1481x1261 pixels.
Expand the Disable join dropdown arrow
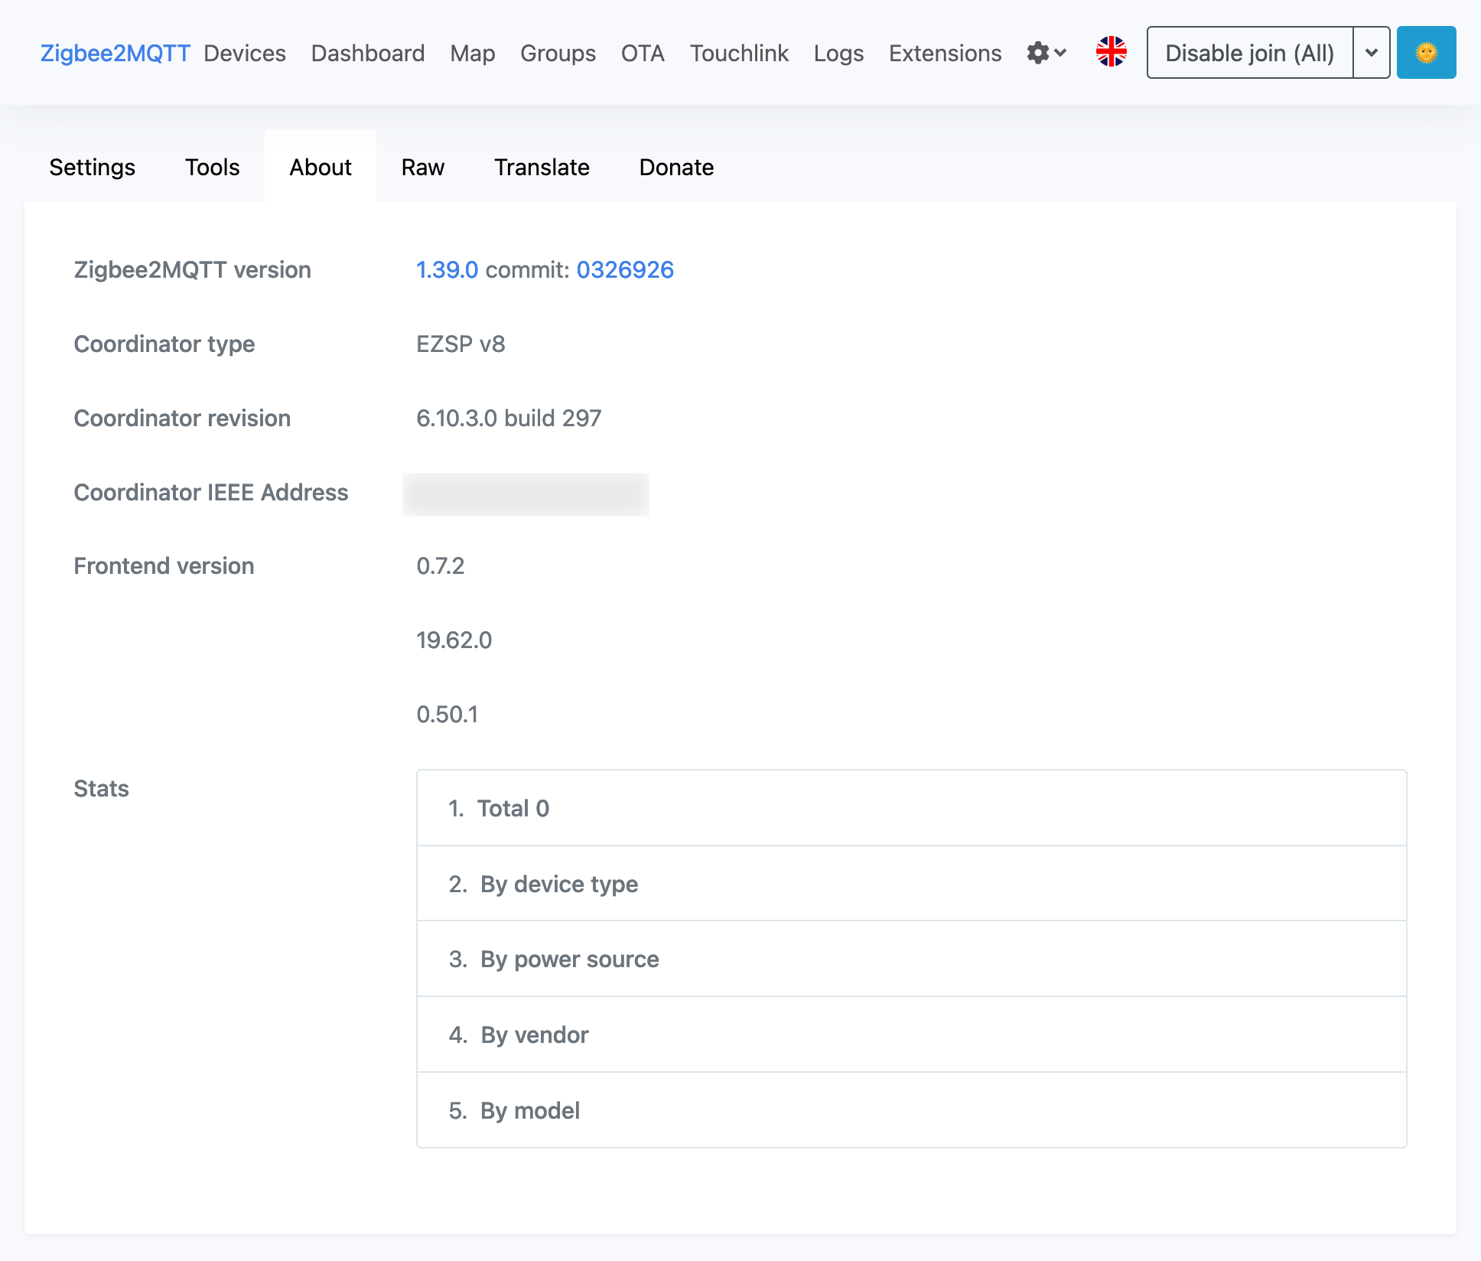pyautogui.click(x=1372, y=53)
